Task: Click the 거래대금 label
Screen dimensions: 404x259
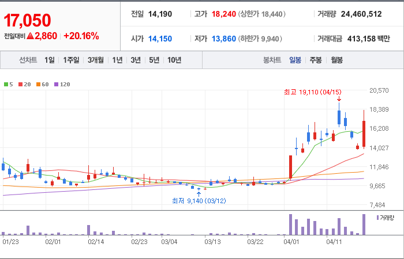Action: point(330,39)
